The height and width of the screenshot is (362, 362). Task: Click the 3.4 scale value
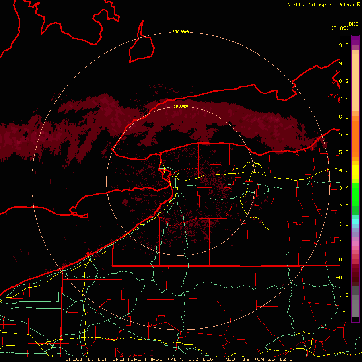(344, 188)
